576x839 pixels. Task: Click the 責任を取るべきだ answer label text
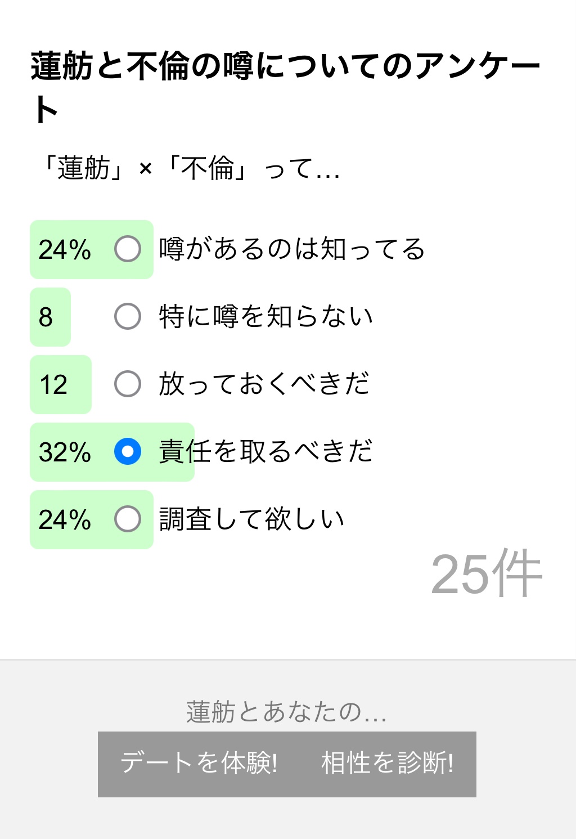point(265,452)
